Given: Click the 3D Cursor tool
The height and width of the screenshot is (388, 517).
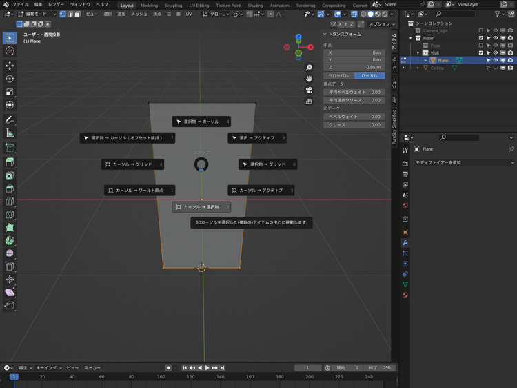Looking at the screenshot, I should click(10, 51).
